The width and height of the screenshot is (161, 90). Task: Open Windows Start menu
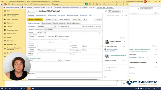coord(2,88)
